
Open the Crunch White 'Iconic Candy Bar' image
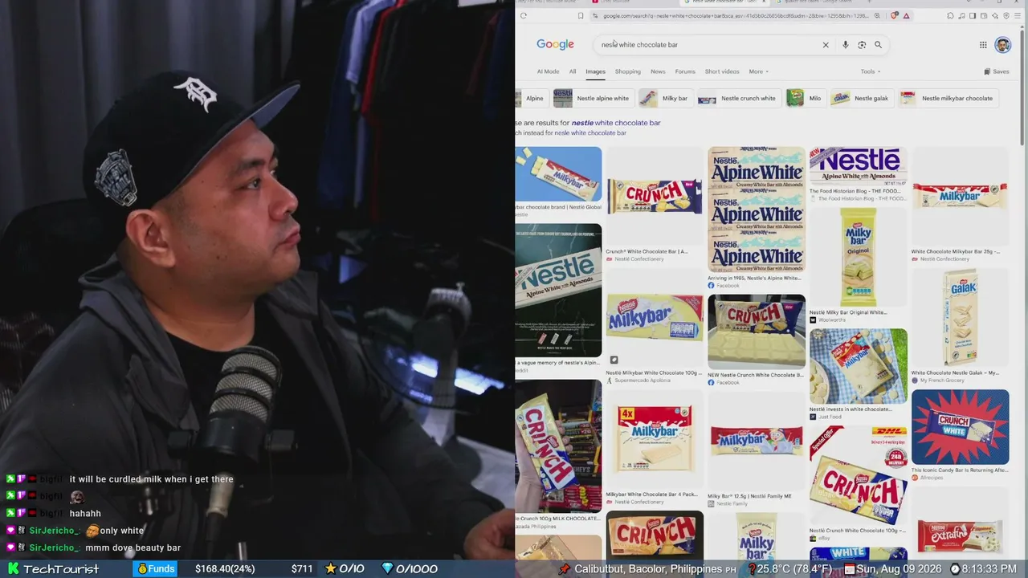[961, 427]
